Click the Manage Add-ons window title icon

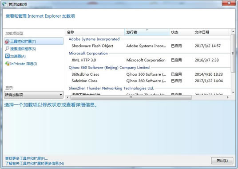coord(5,4)
